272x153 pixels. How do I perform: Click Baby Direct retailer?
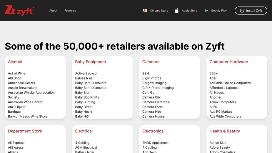84,107
